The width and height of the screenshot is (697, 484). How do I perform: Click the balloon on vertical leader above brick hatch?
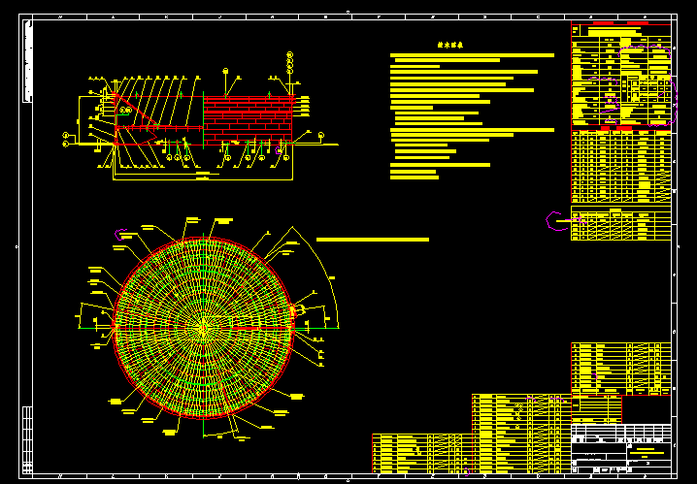(225, 71)
